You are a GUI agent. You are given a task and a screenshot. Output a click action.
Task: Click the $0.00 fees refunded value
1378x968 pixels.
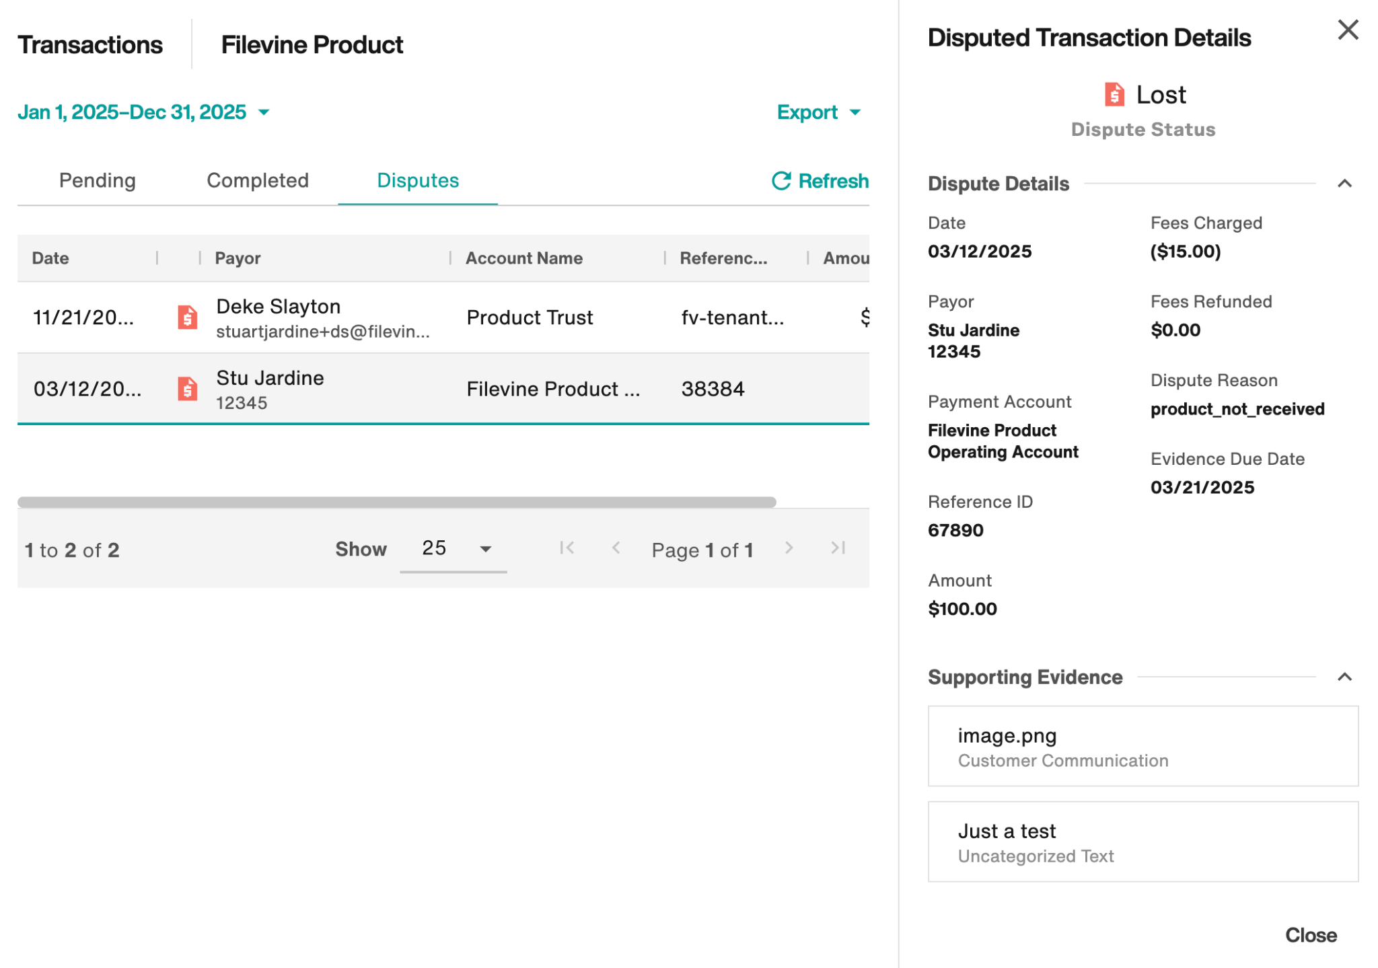[1175, 330]
